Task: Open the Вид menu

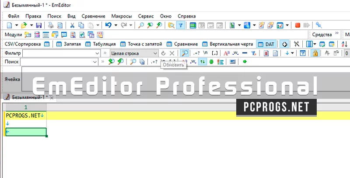Action: coord(71,16)
